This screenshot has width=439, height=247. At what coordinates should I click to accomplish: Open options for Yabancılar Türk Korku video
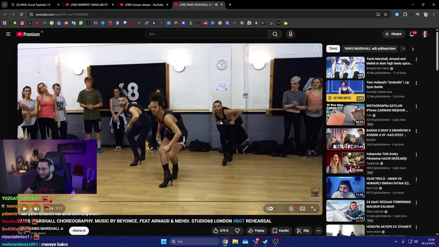[x=416, y=155]
